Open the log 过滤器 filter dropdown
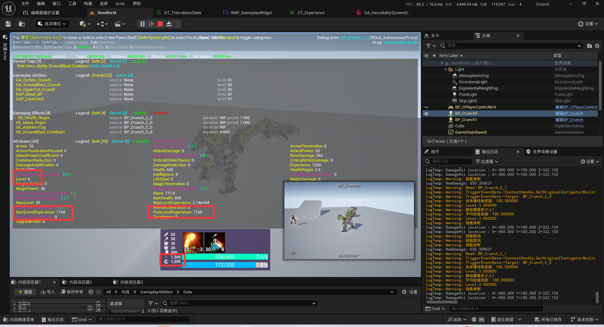The height and width of the screenshot is (327, 604). coord(487,162)
